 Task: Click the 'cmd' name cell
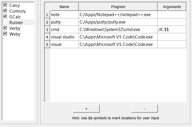64,30
